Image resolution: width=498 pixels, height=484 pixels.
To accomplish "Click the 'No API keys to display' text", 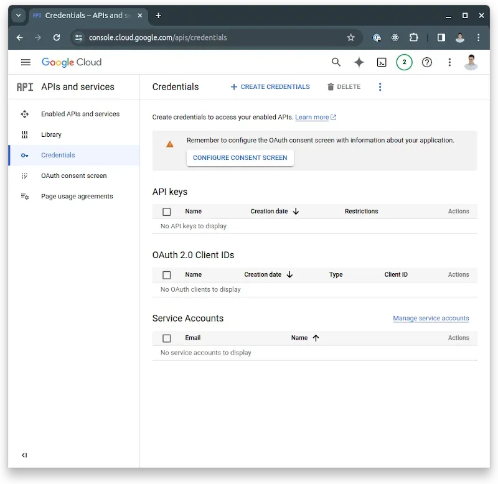I will coord(194,226).
